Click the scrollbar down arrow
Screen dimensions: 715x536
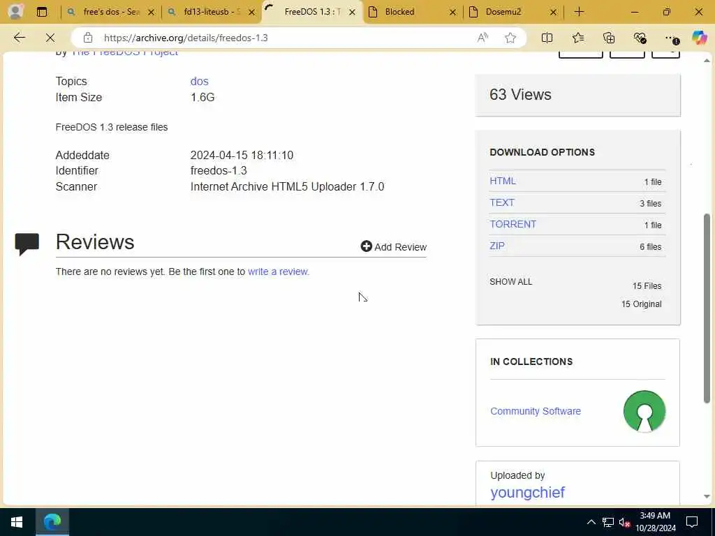pyautogui.click(x=707, y=496)
